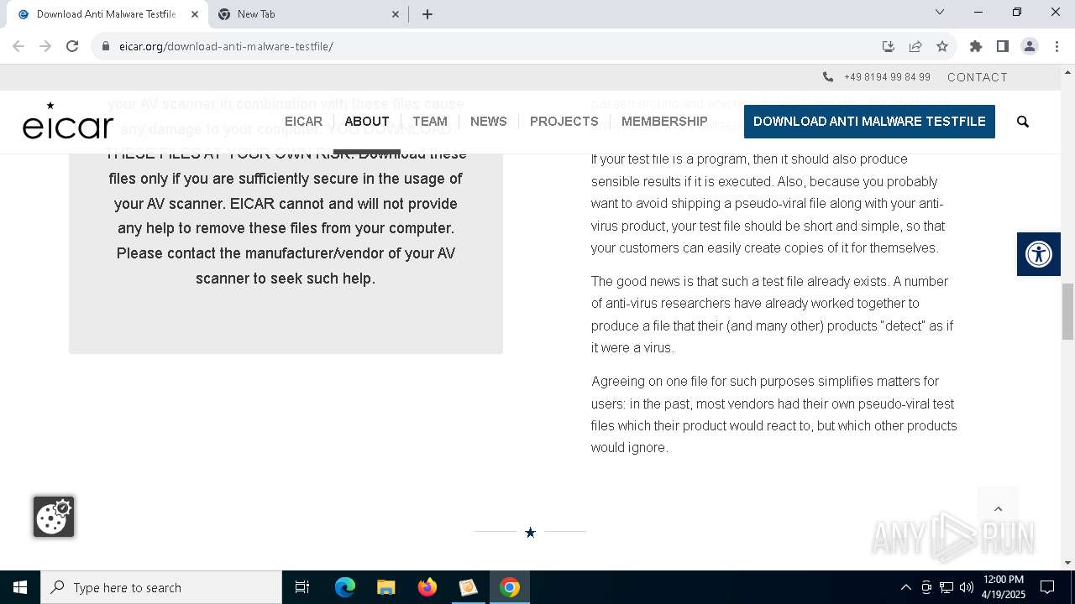Launch Microsoft Edge from taskbar
The height and width of the screenshot is (604, 1075).
click(345, 587)
